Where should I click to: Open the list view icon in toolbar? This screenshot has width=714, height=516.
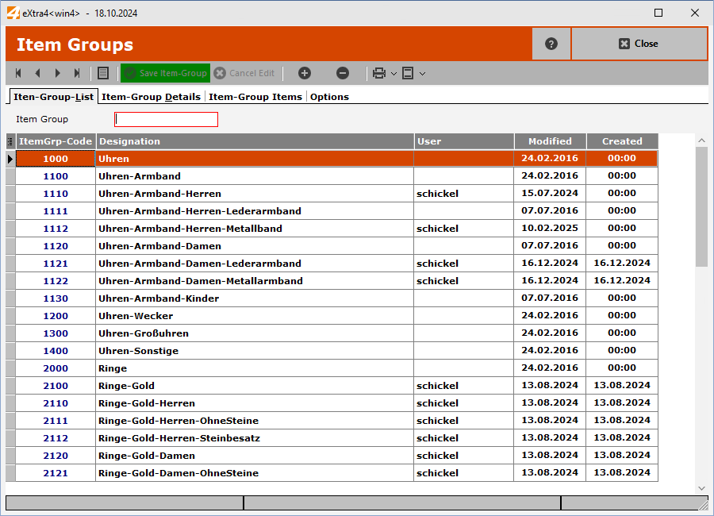103,73
